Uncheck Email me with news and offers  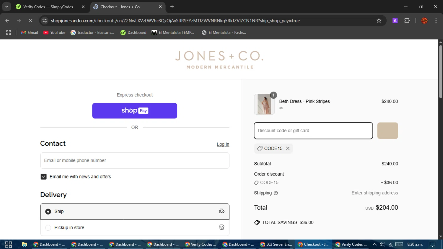43,177
